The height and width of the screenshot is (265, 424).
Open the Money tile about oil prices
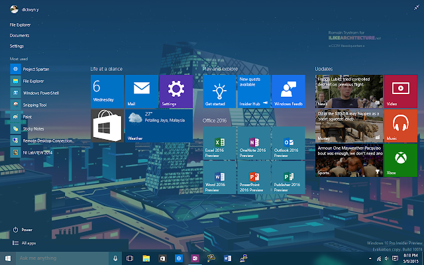tap(349, 126)
